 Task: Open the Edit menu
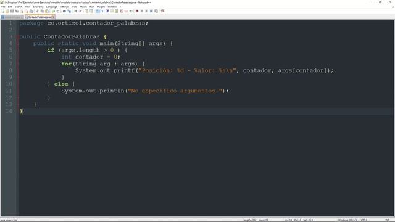tap(10, 7)
